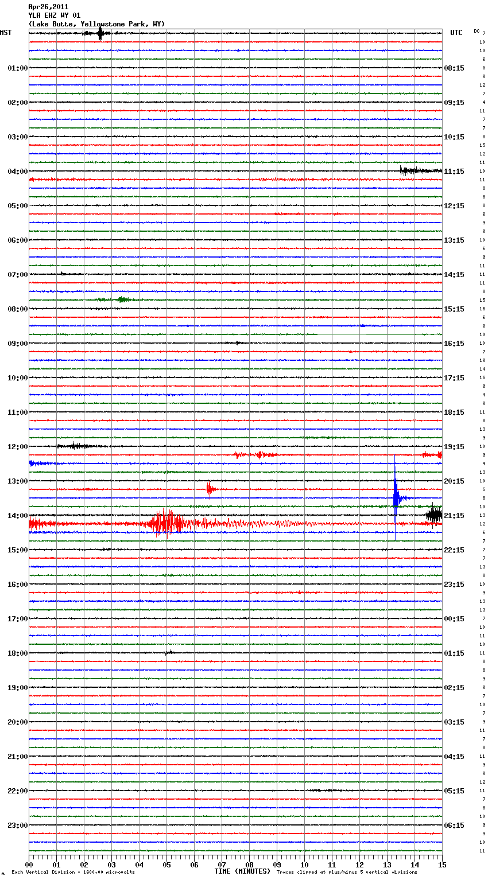Screen dimensions: 488x880
Task: Click the 13:15 UTC time label
Action: 454,240
